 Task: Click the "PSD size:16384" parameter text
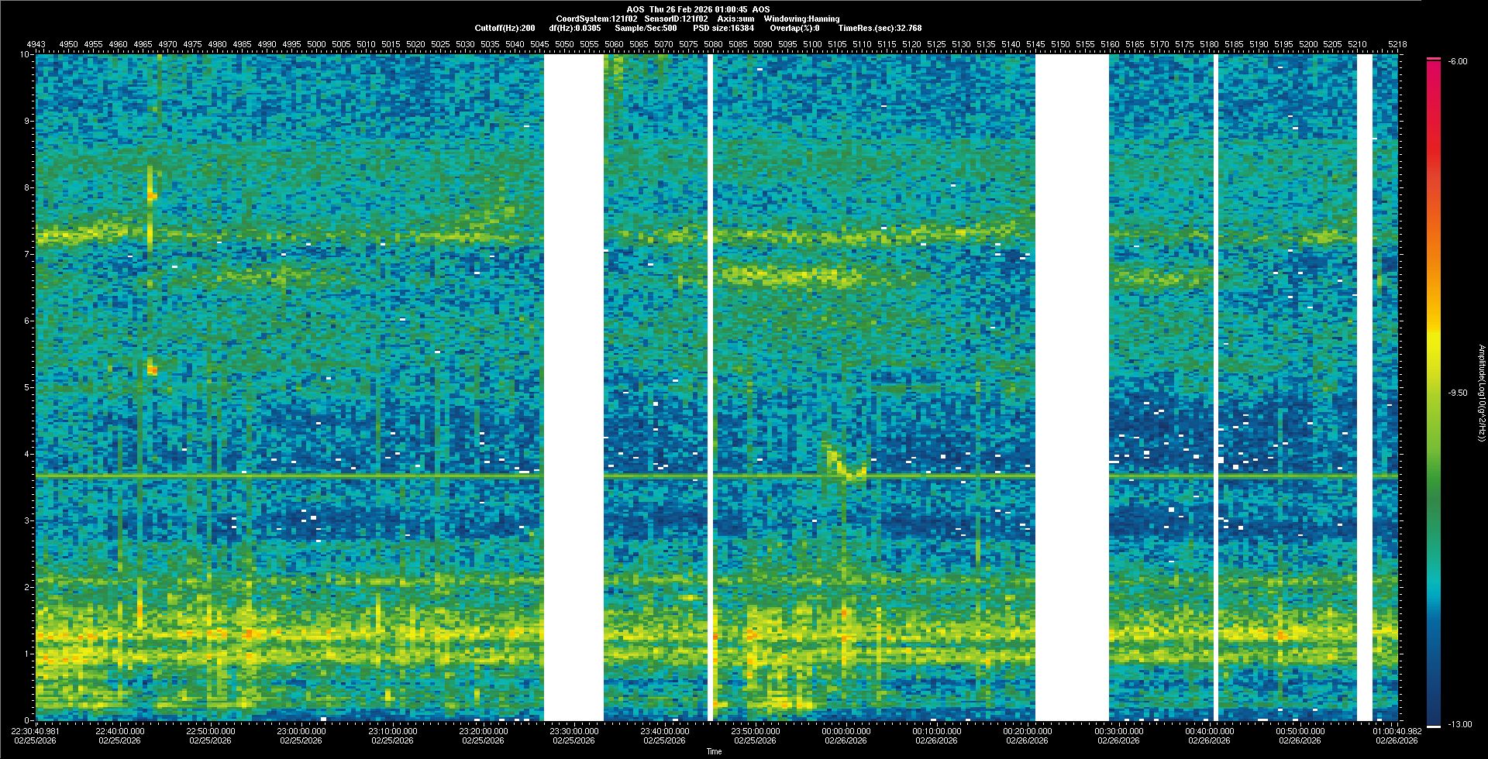click(x=723, y=28)
